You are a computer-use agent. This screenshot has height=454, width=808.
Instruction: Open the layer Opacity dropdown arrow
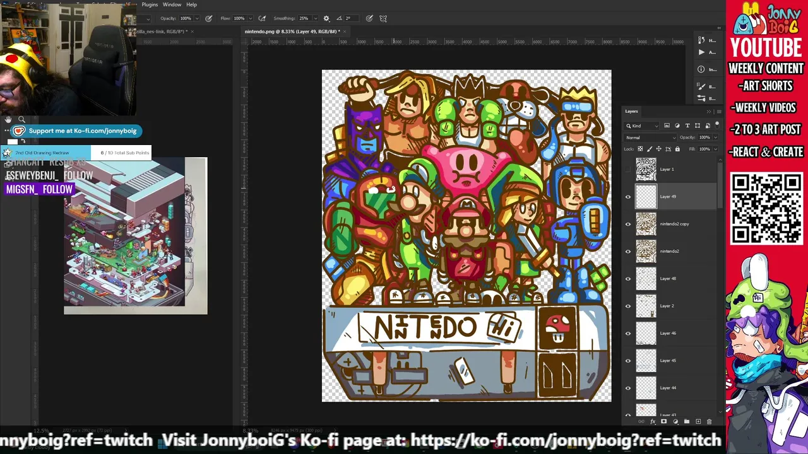715,137
